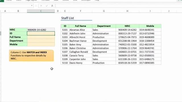Select mobile number 019-9640741
Screen dimensions: 182x102
150,48
